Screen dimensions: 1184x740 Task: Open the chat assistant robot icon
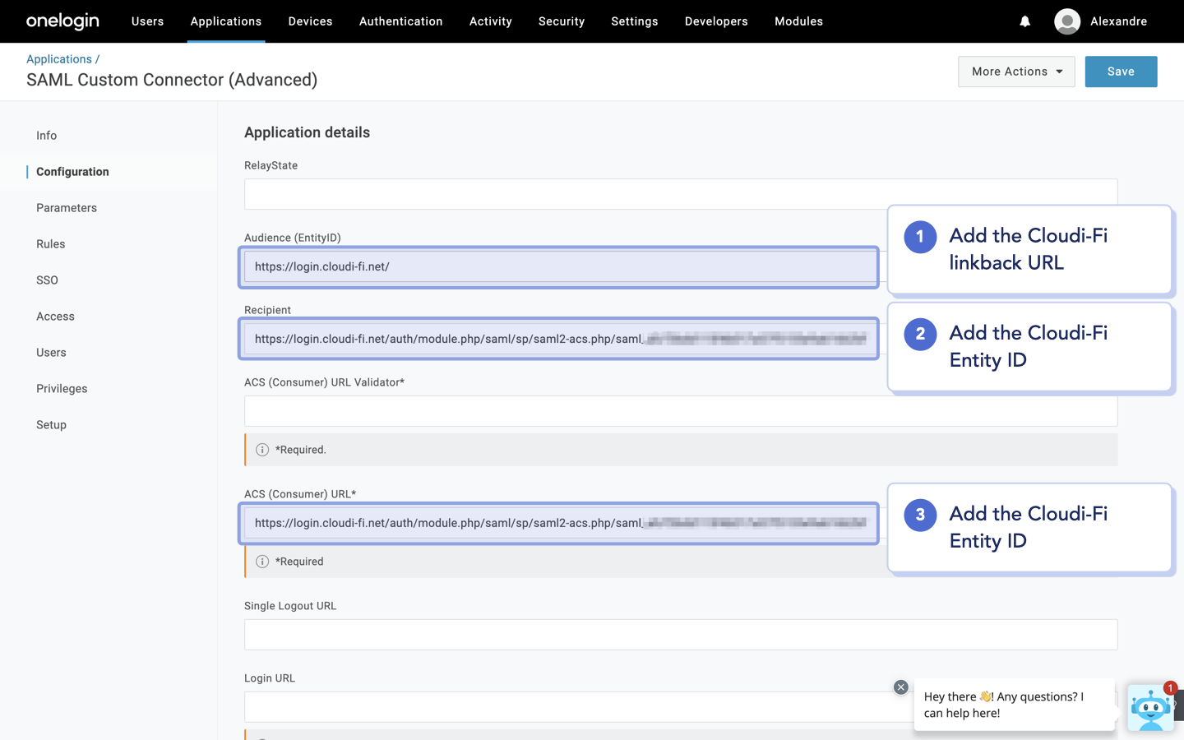coord(1150,708)
